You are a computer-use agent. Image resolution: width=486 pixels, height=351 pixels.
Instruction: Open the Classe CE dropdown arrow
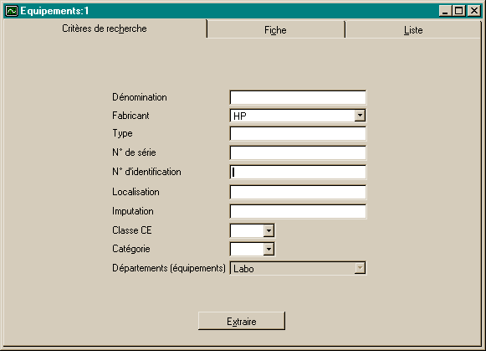point(269,230)
